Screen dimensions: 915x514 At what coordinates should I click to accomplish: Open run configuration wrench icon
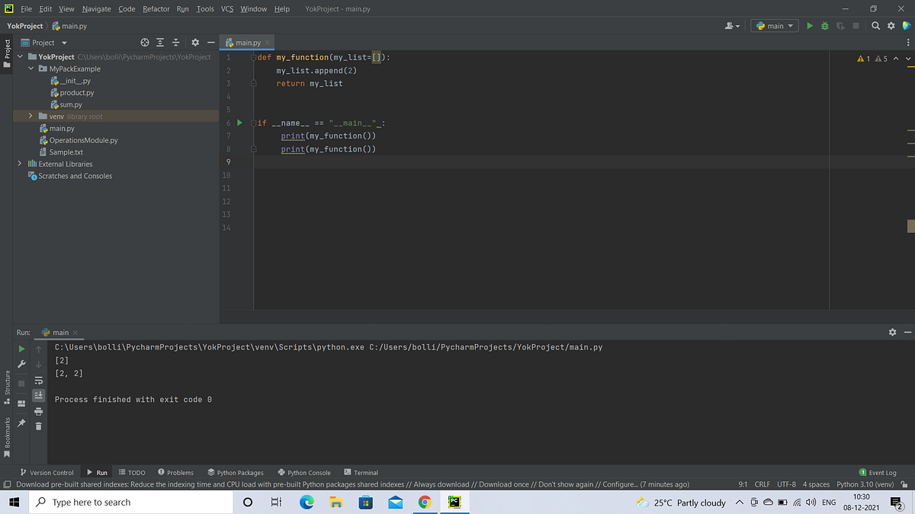pos(21,365)
